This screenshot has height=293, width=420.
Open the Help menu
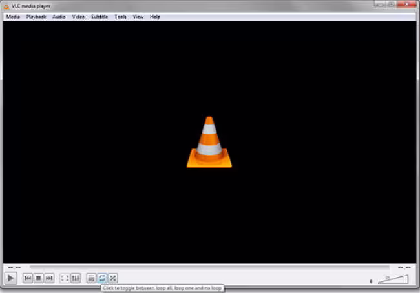(x=155, y=17)
